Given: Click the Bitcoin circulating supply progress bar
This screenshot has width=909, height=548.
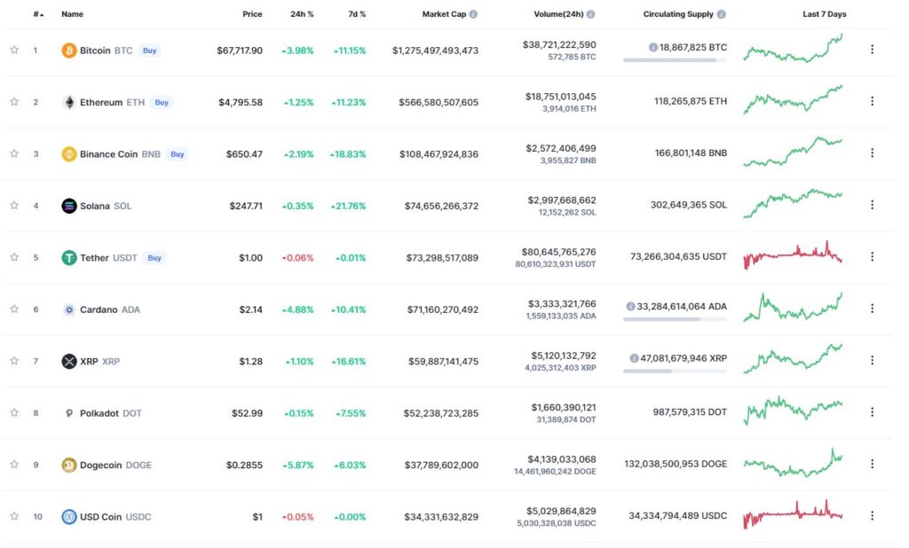Looking at the screenshot, I should click(675, 59).
